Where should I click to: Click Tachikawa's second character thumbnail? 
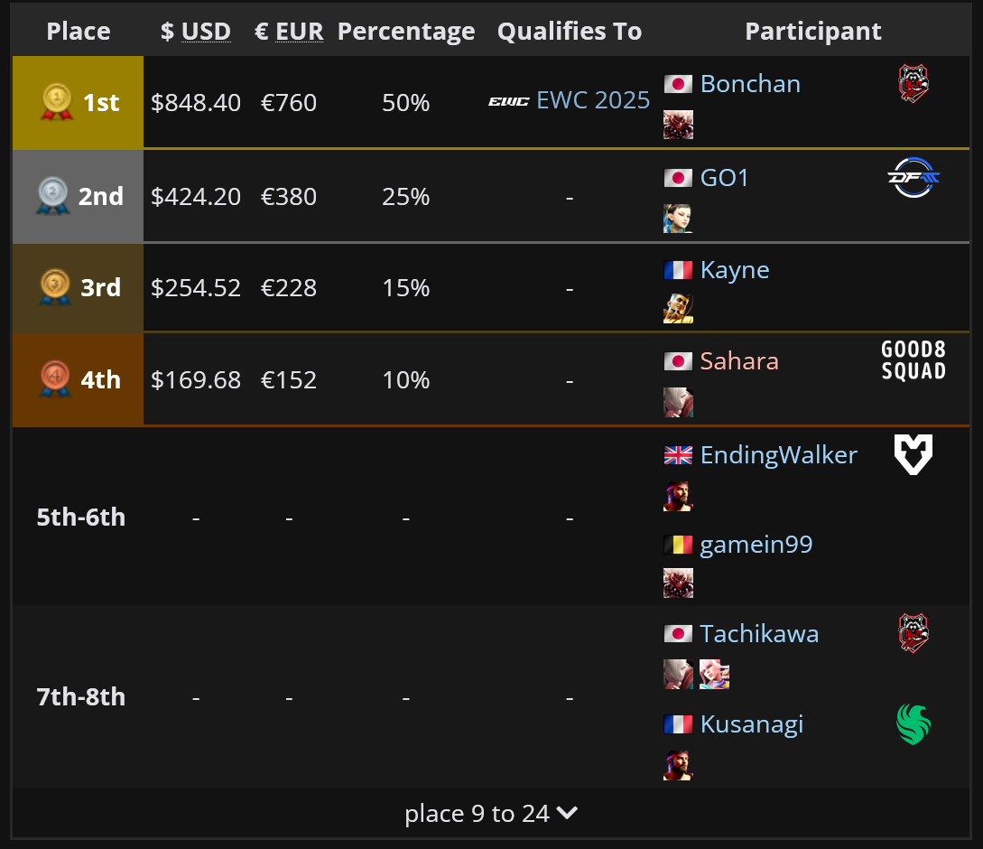(714, 674)
